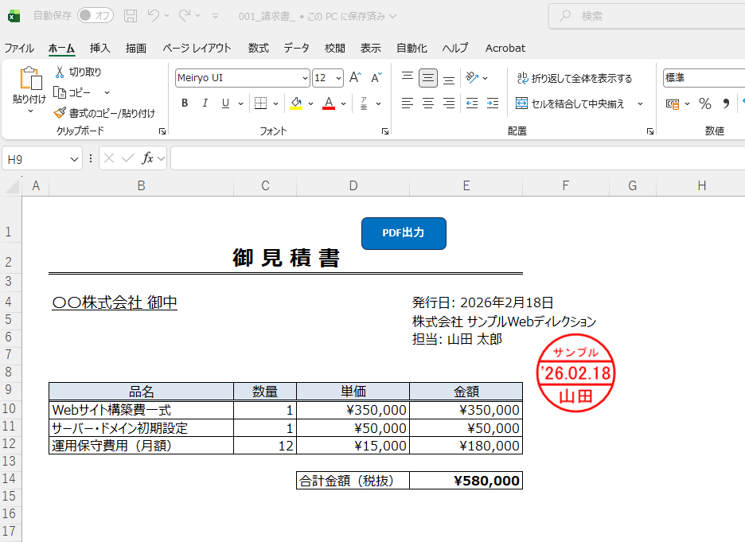Open the Name Box dropdown arrow

[75, 159]
